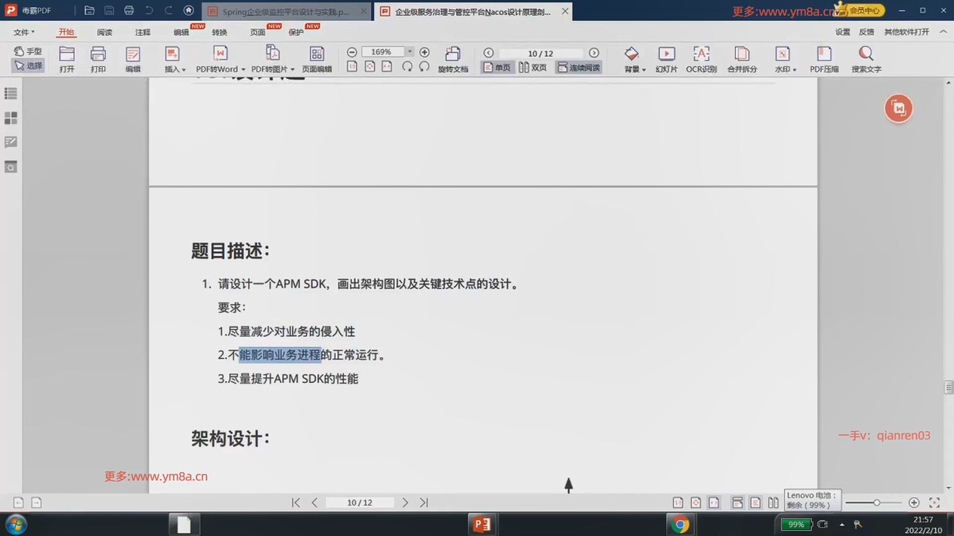Open the 合并拆分 tool
This screenshot has height=536, width=954.
(x=742, y=54)
